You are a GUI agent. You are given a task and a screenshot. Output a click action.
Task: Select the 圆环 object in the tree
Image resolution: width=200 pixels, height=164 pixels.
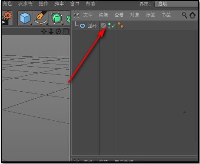coord(92,26)
